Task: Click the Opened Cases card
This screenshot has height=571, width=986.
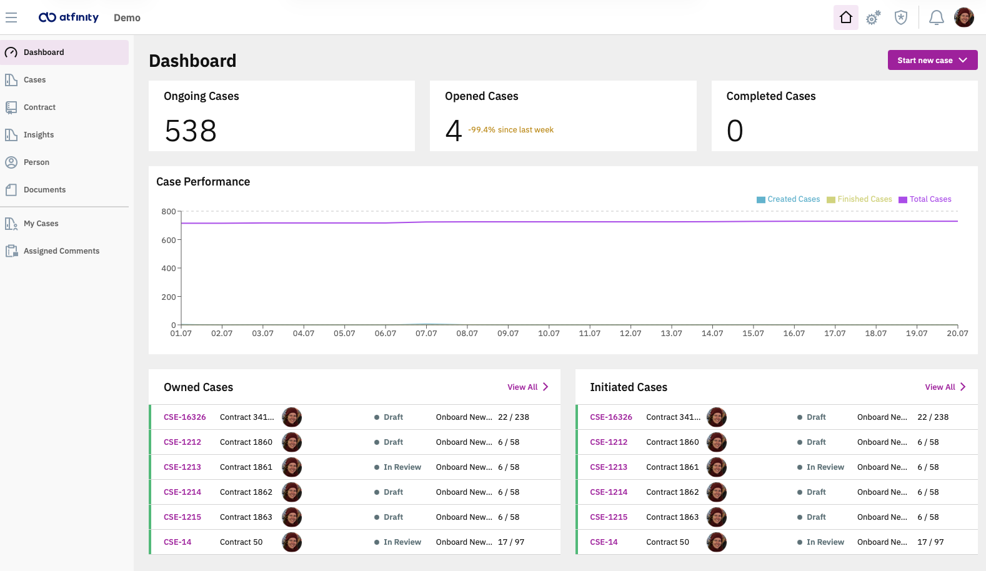Action: tap(563, 116)
